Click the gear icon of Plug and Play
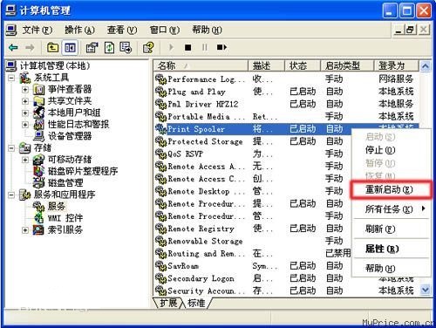The height and width of the screenshot is (328, 436). pos(160,92)
